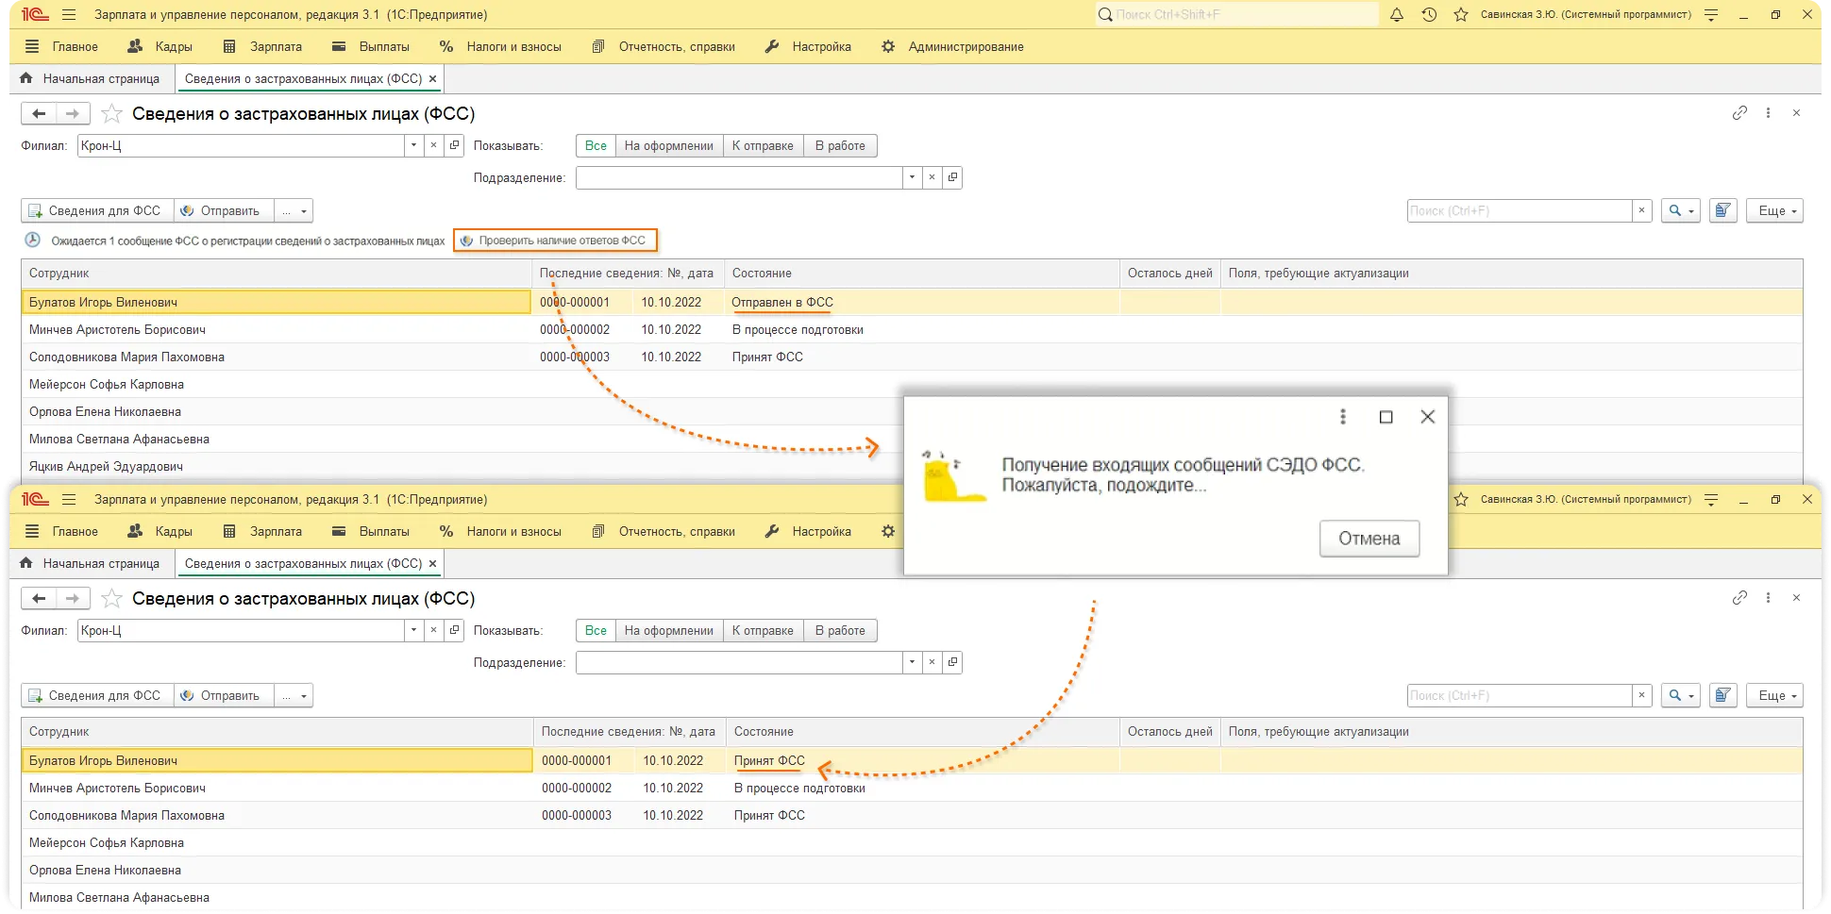Viewport: 1831px width, 914px height.
Task: Enable 'К отправке' filter in lower window
Action: [x=763, y=631]
